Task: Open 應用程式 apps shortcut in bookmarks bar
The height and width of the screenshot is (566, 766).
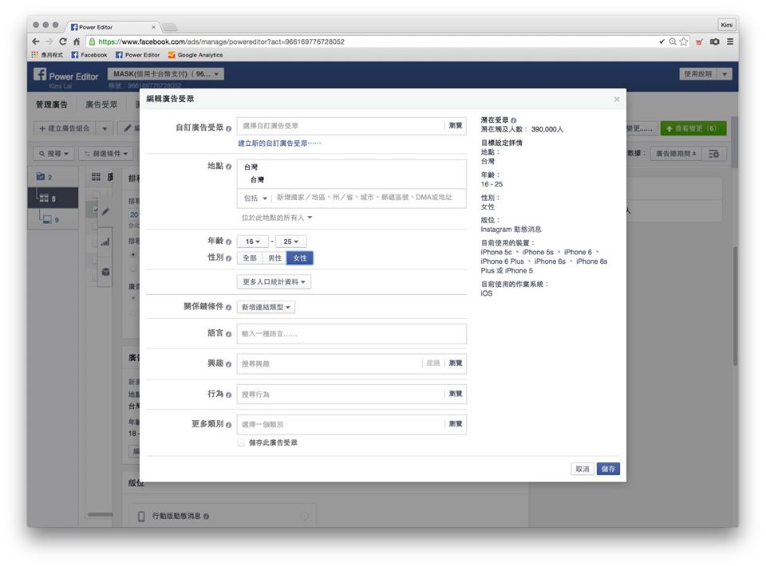Action: pyautogui.click(x=47, y=55)
